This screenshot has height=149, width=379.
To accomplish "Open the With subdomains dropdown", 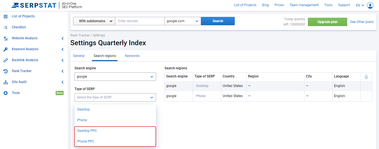I will (x=94, y=21).
